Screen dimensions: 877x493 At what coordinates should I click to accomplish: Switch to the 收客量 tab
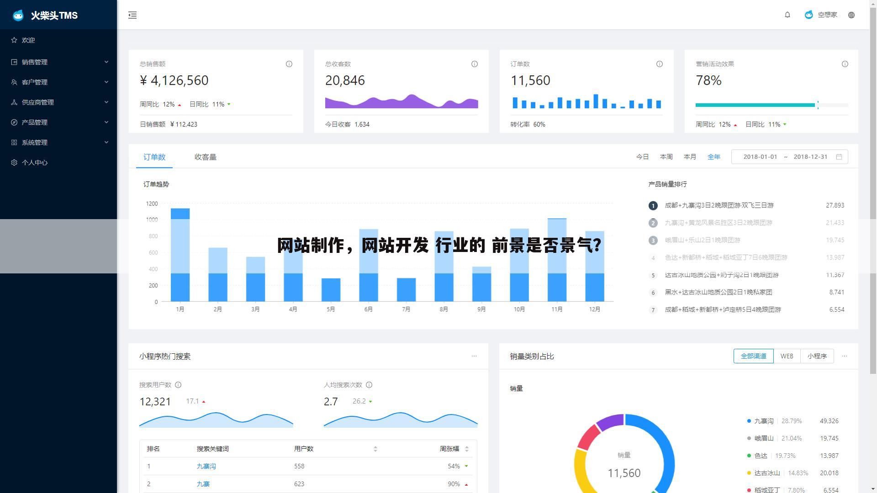205,157
